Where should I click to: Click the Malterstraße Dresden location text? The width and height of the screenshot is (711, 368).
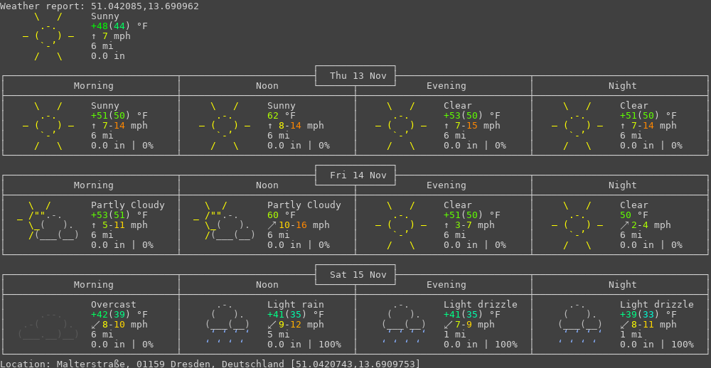point(210,364)
